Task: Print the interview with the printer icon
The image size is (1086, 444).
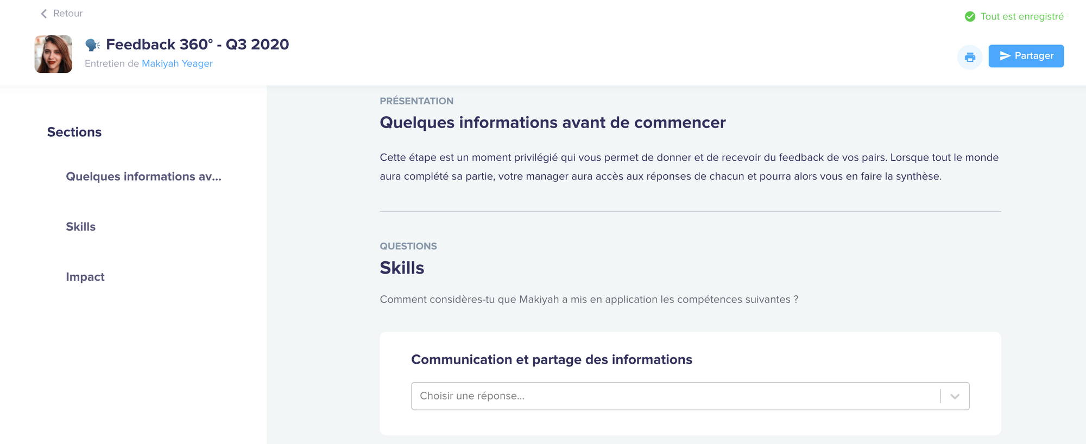Action: (970, 57)
